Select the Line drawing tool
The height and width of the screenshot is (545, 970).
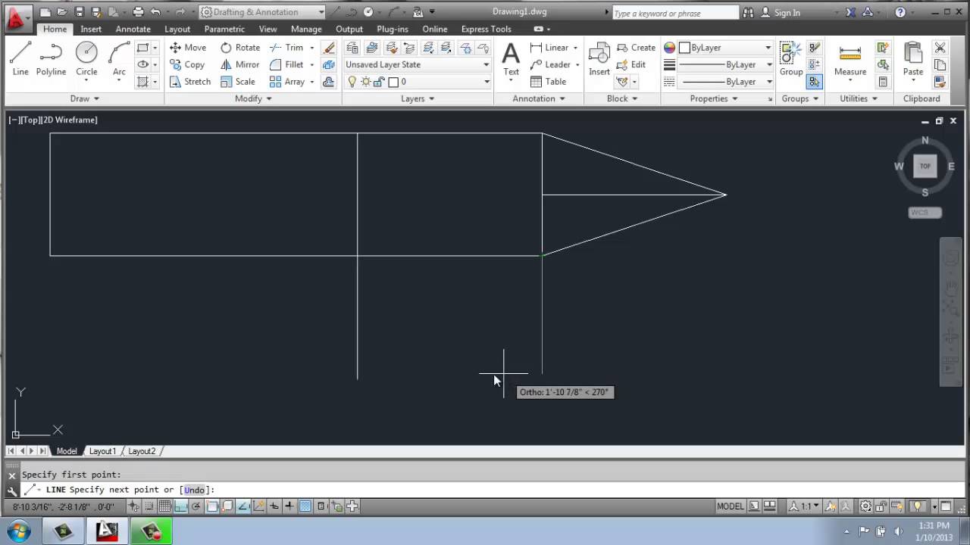click(20, 59)
